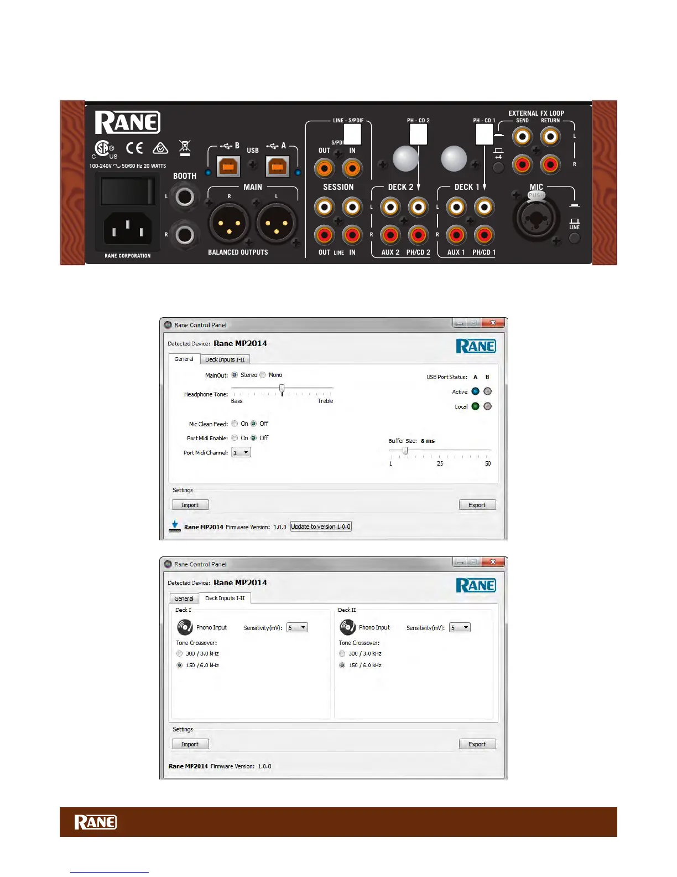
Task: Click the Session OUT line red RCA jack
Action: click(x=324, y=235)
